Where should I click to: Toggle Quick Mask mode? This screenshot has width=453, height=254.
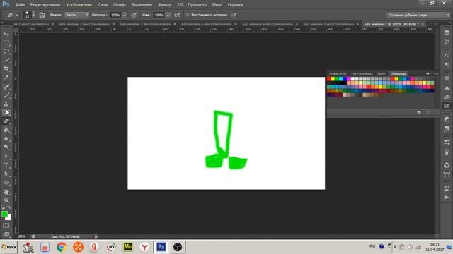pos(6,226)
